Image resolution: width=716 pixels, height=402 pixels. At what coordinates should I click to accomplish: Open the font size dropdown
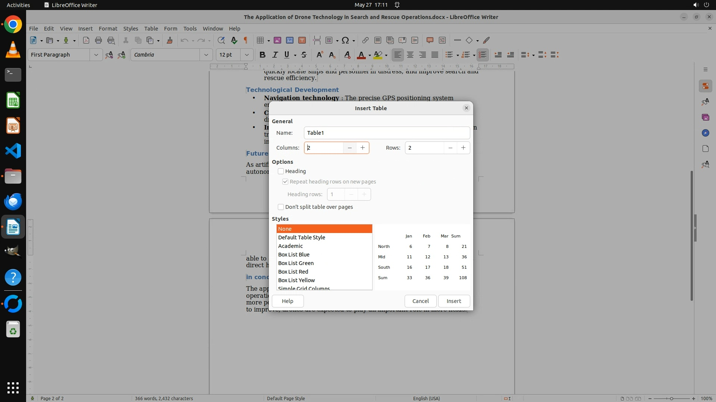point(246,55)
